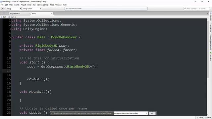Dismiss the line endings notification with X
The width and height of the screenshot is (212, 119).
(52, 113)
